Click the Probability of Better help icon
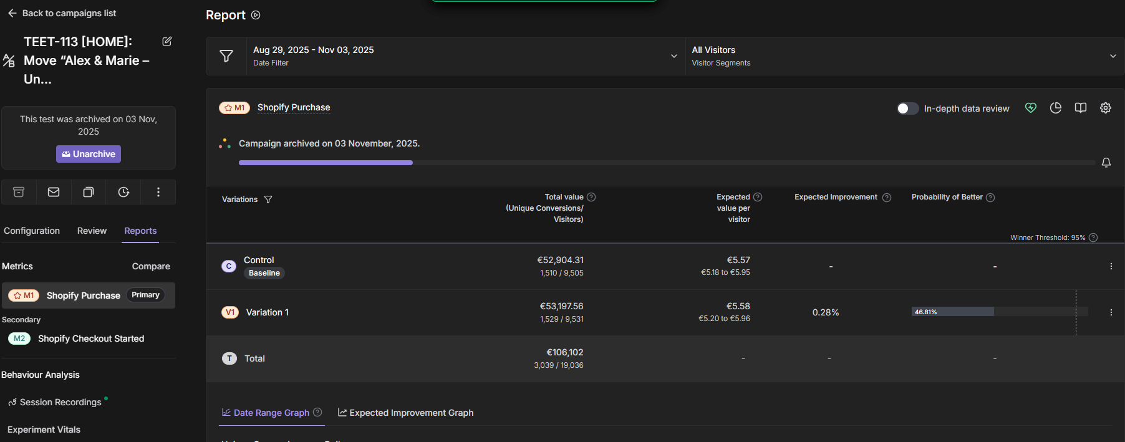 990,198
